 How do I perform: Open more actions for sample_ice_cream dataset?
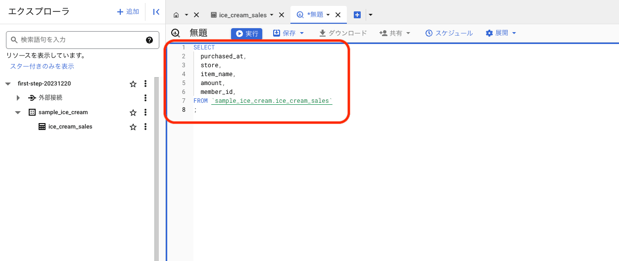(145, 113)
